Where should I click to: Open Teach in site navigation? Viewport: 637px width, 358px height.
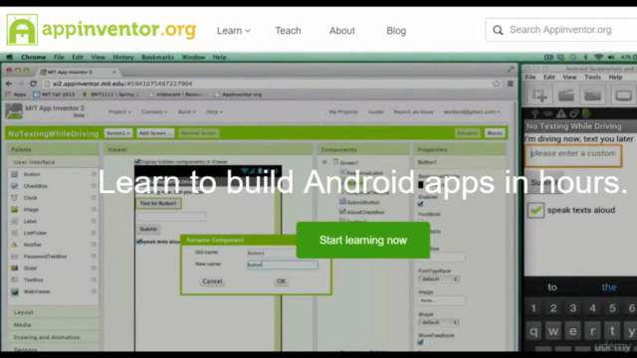(x=288, y=31)
